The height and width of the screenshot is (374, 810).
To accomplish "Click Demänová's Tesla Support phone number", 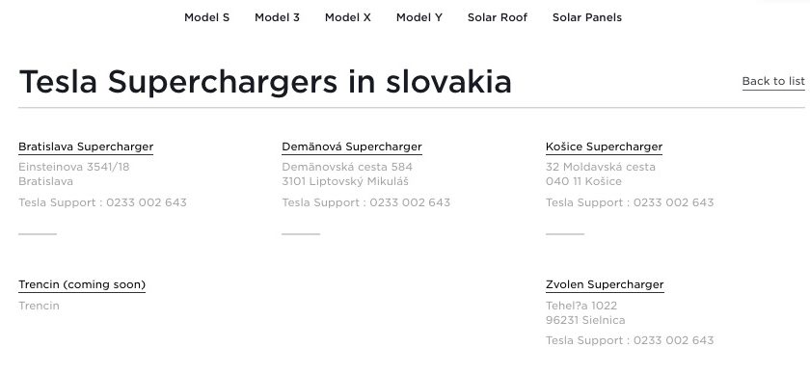I will (410, 202).
